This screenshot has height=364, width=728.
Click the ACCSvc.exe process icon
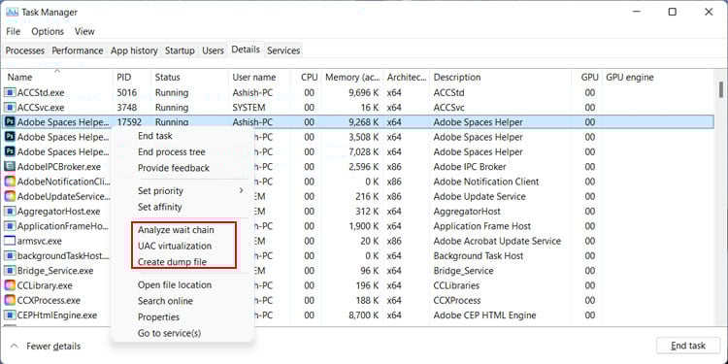tap(10, 107)
